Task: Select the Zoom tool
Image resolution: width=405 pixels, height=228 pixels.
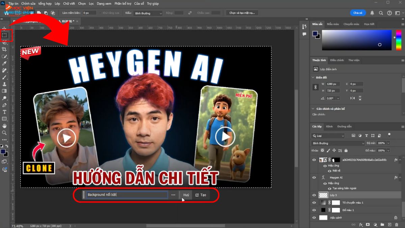Action: [4, 133]
